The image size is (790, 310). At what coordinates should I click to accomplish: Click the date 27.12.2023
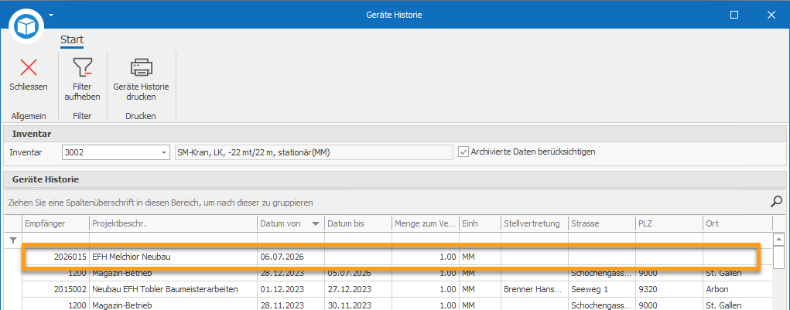pyautogui.click(x=349, y=290)
